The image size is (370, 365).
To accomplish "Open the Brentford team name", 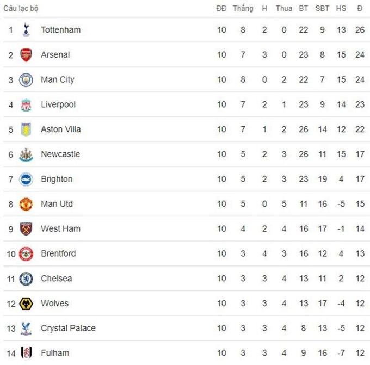I will point(58,253).
